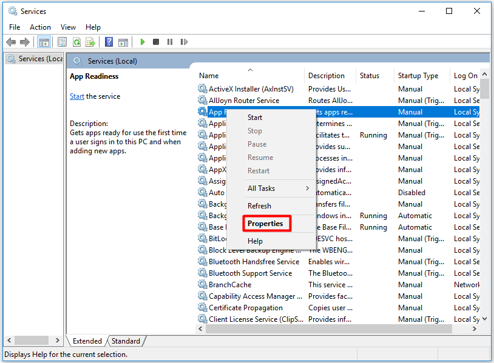Image resolution: width=494 pixels, height=363 pixels.
Task: Click the Disabled startup type cell
Action: point(411,192)
